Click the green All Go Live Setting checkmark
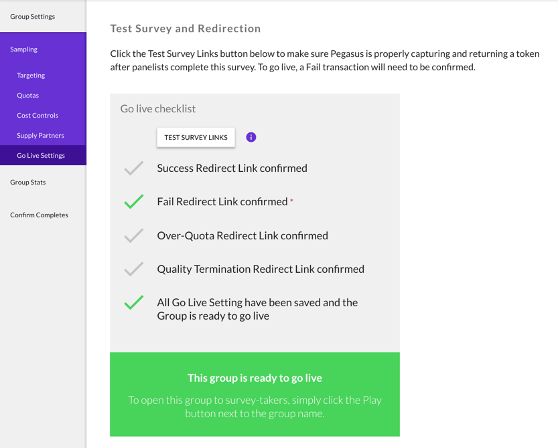Screen dimensions: 558x448 point(134,303)
